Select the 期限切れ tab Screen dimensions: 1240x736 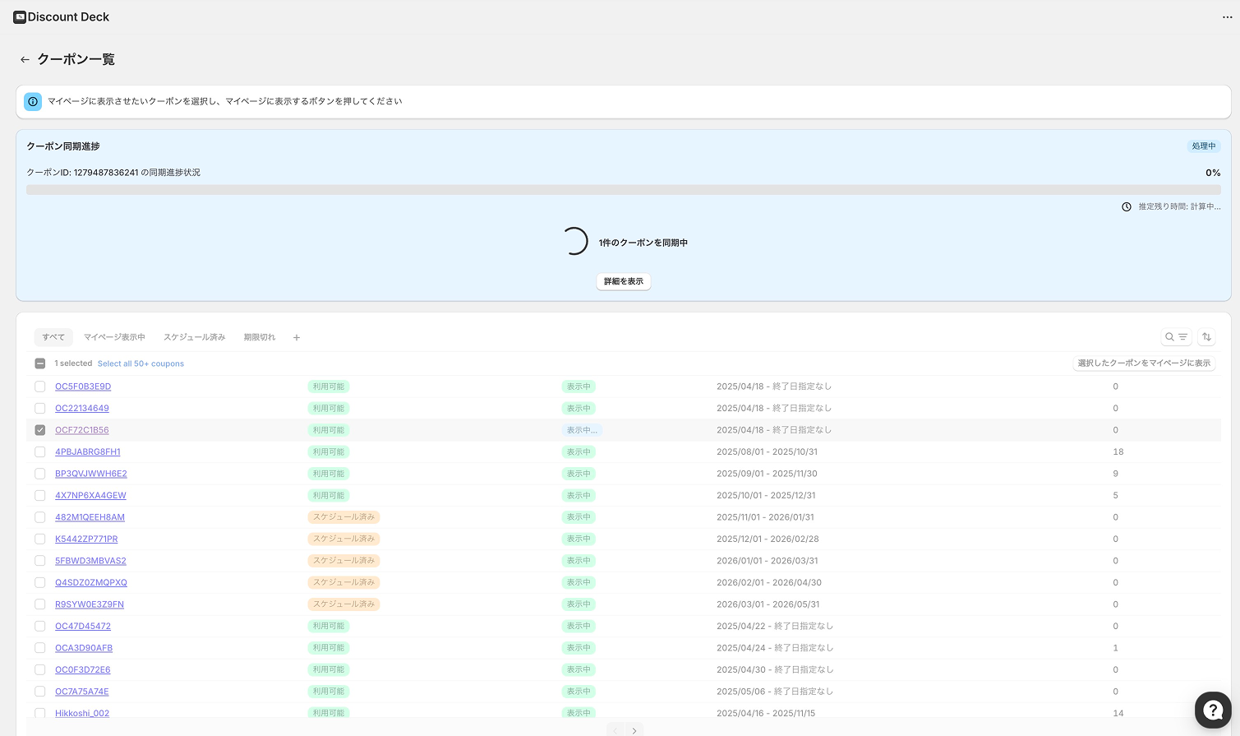coord(260,337)
